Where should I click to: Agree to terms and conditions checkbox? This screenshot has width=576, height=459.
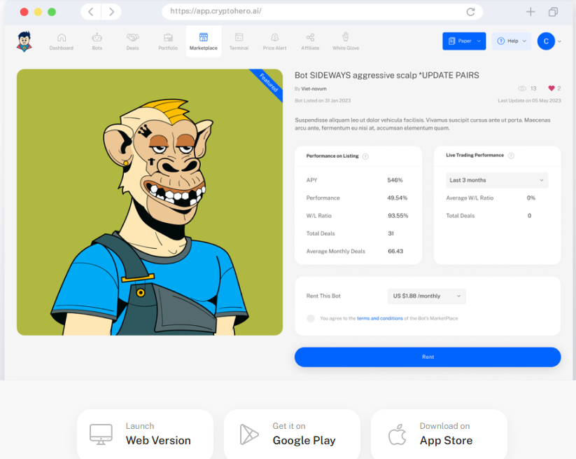point(311,318)
